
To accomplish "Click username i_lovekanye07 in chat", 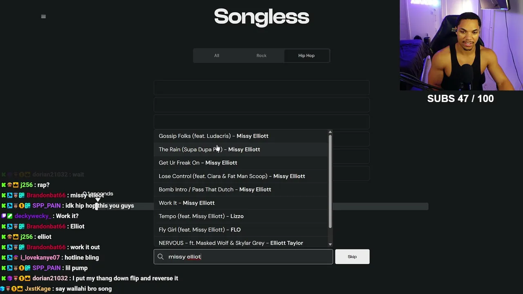I will 40,258.
